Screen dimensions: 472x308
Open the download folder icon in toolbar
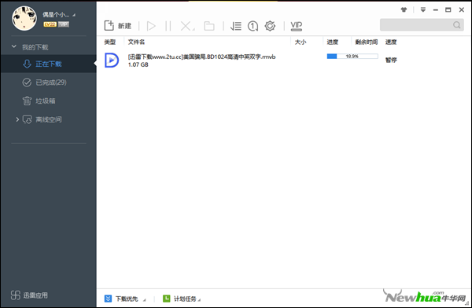click(x=209, y=26)
